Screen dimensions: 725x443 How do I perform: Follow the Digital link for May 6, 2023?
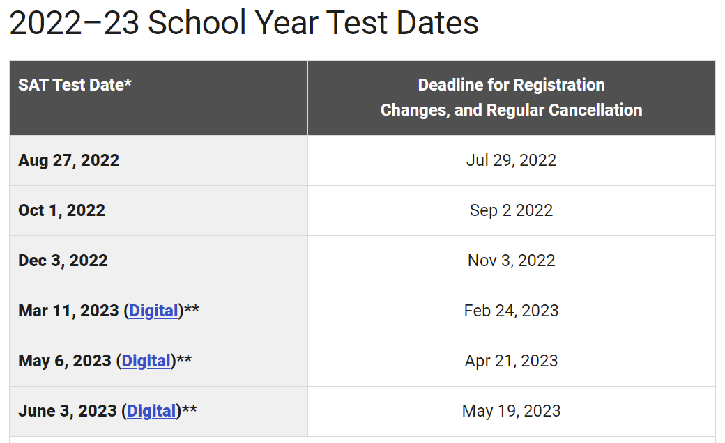(x=146, y=361)
